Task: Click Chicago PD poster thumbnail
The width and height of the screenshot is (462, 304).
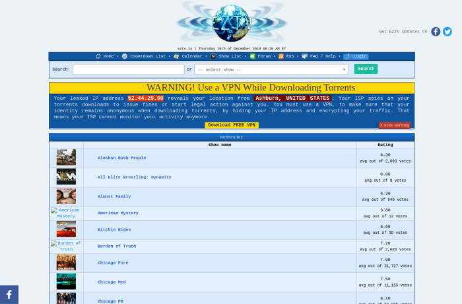Action: (66, 299)
